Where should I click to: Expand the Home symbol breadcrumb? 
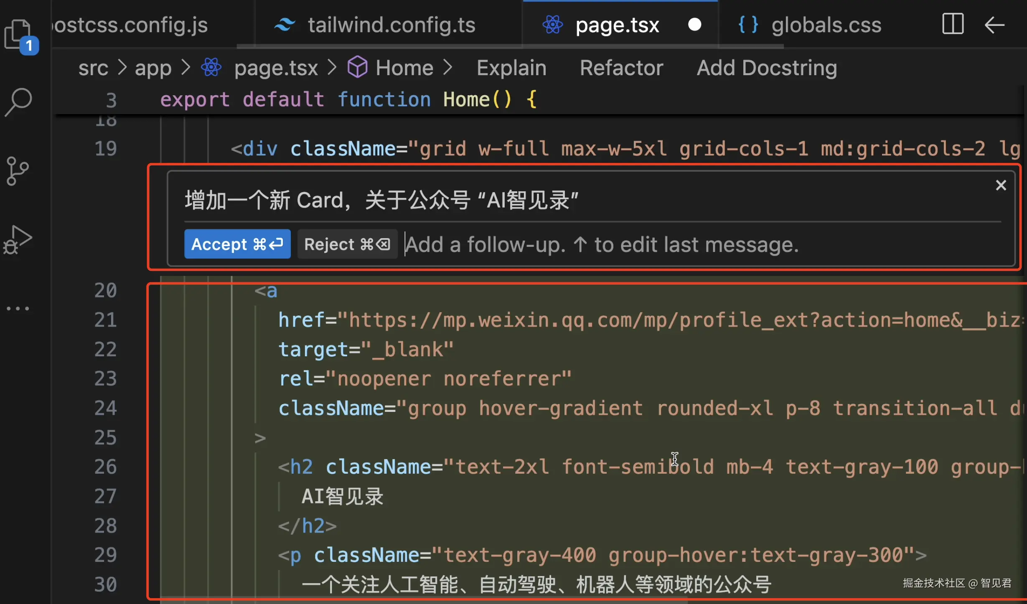(404, 68)
